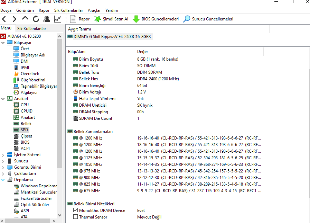
Task: Expand the Görüntü Birimi tree node
Action: [x=3, y=167]
